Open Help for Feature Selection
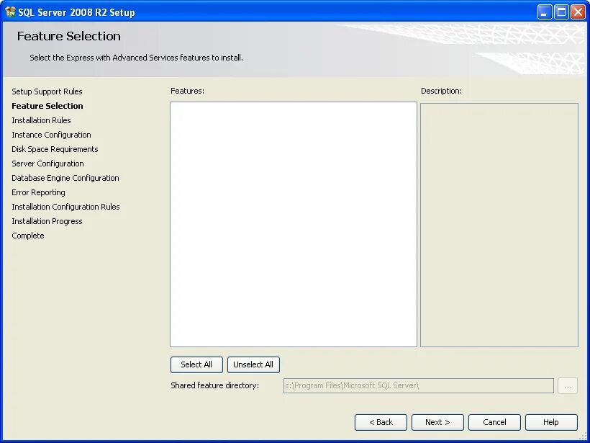590x443 pixels. (x=551, y=422)
